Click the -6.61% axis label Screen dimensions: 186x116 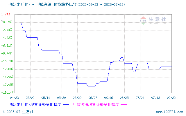coord(7,46)
